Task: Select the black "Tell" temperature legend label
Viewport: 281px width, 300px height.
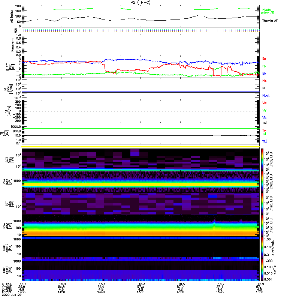Action: (x=265, y=123)
